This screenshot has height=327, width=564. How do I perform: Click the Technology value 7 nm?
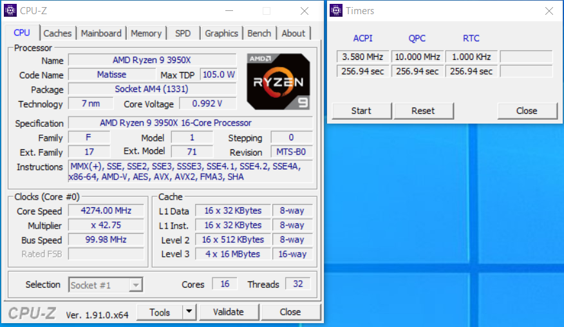[x=91, y=104]
